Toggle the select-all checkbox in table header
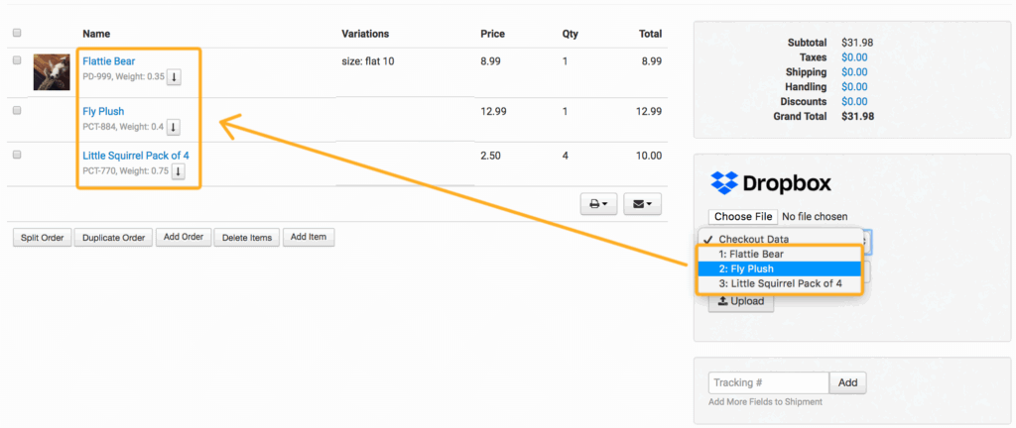The image size is (1016, 428). (17, 34)
